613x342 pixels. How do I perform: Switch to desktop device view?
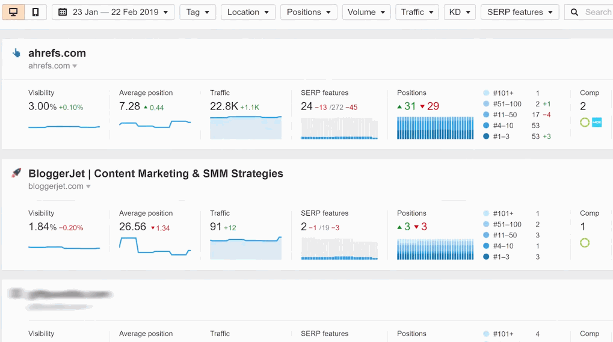tap(13, 12)
